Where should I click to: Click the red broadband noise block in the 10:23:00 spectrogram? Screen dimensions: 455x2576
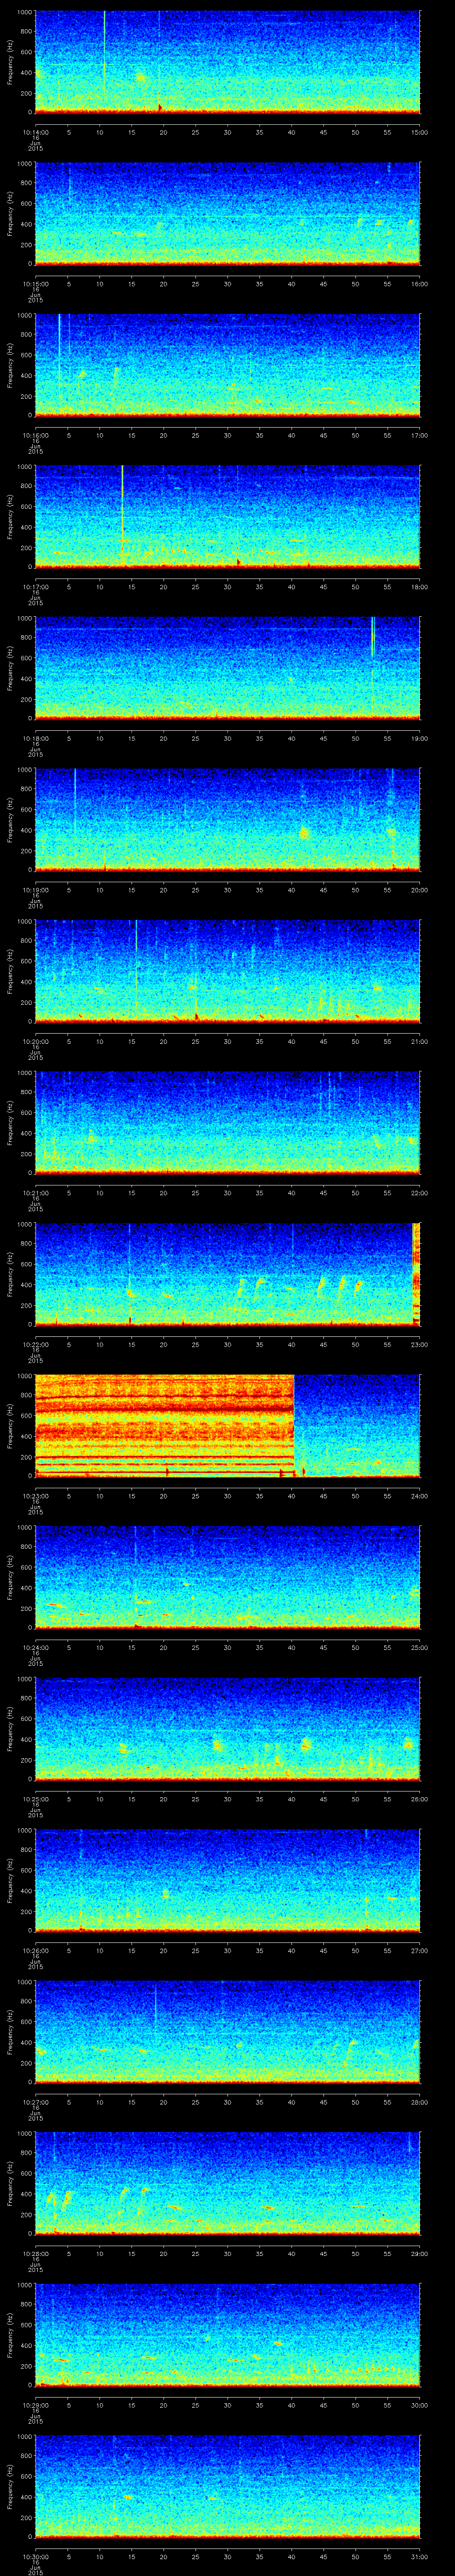pyautogui.click(x=164, y=1426)
